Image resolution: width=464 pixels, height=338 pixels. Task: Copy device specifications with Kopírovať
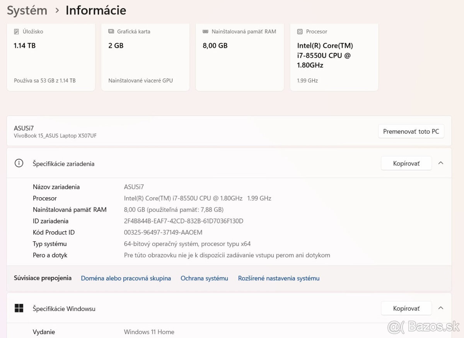pos(406,164)
